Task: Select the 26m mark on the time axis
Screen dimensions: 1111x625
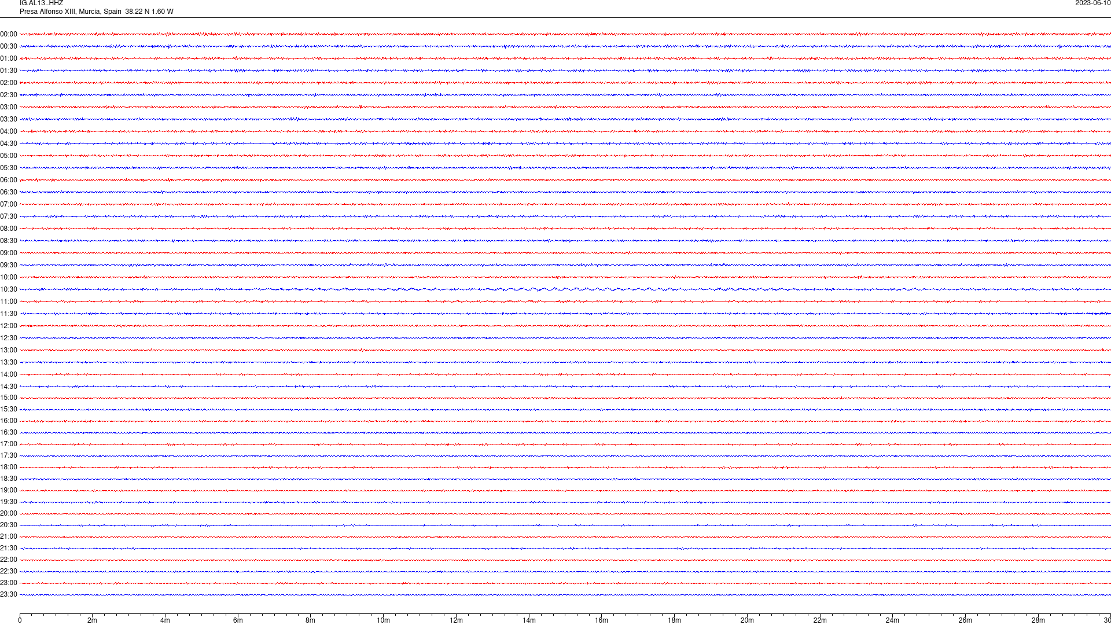Action: tap(965, 620)
